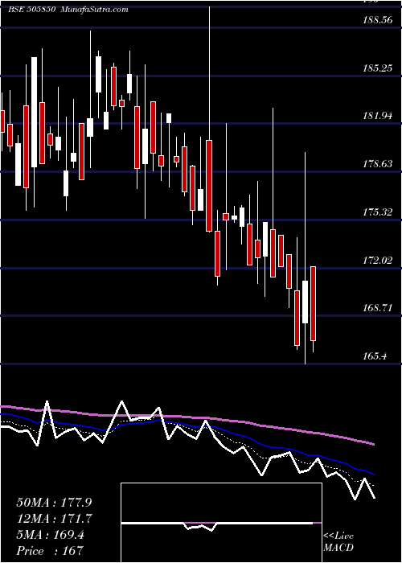The width and height of the screenshot is (402, 563).
Task: Click the Price : 167 readout
Action: [50, 551]
